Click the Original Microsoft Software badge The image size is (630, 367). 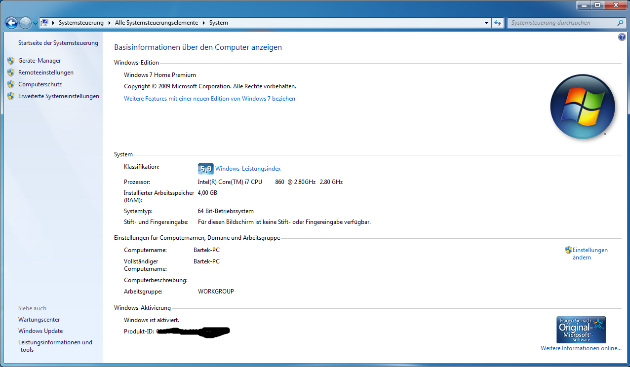pyautogui.click(x=581, y=330)
